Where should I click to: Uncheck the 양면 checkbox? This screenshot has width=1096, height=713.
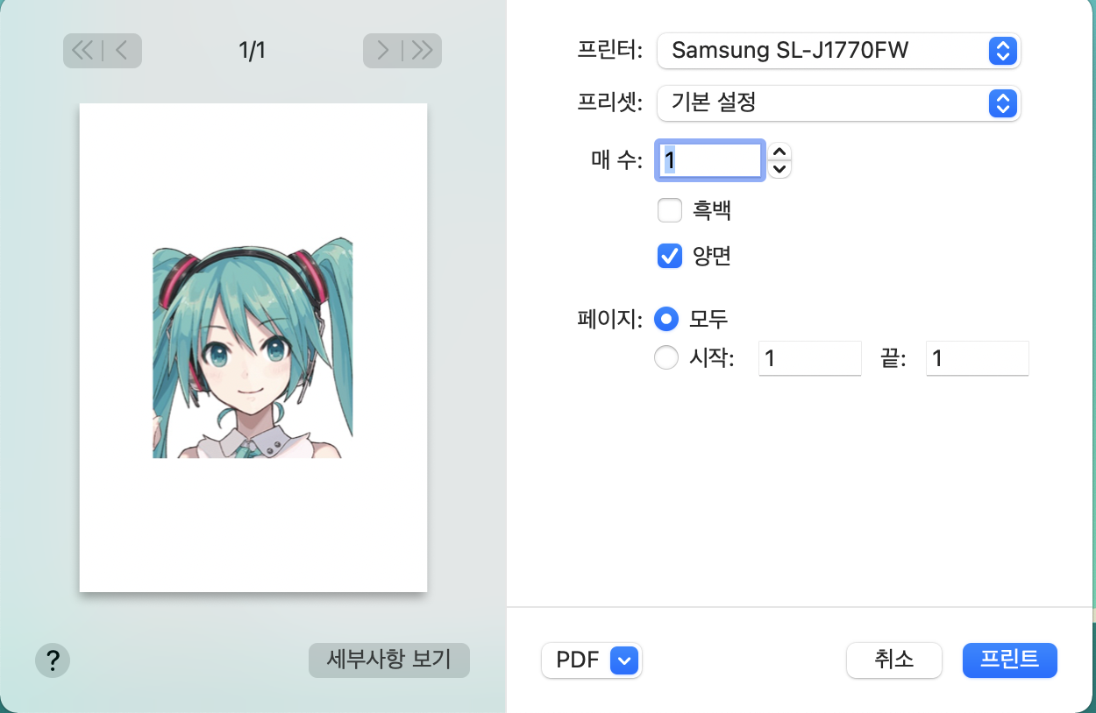(x=670, y=256)
